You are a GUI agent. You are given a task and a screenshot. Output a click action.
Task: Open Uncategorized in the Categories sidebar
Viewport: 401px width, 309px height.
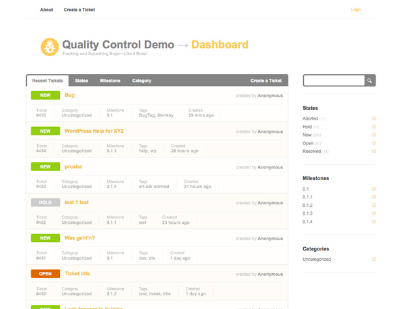tap(317, 260)
